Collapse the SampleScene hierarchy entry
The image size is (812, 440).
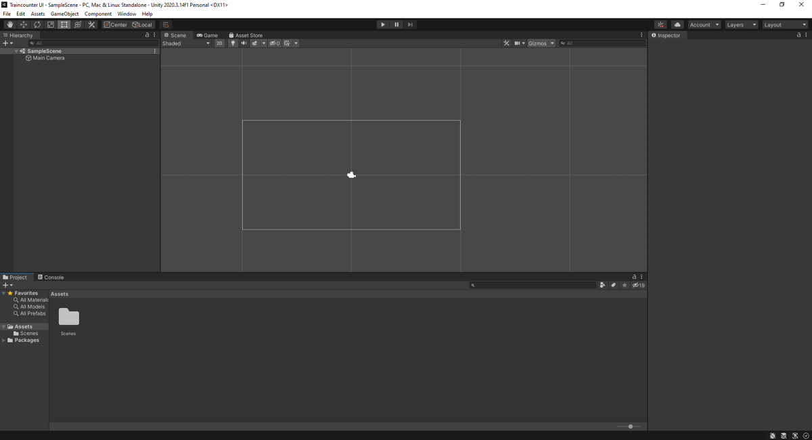pos(16,51)
